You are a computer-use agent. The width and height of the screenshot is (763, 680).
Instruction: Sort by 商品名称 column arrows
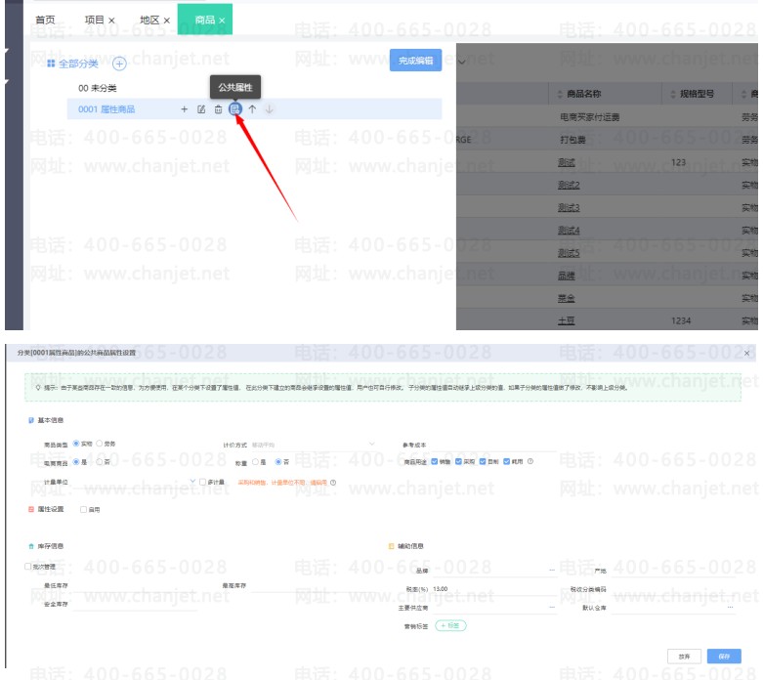tap(560, 94)
